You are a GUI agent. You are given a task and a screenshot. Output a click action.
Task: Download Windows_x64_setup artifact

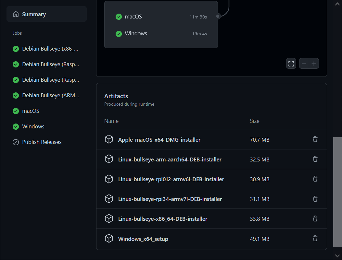(143, 239)
